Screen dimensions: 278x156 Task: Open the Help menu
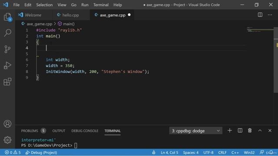tap(118, 5)
